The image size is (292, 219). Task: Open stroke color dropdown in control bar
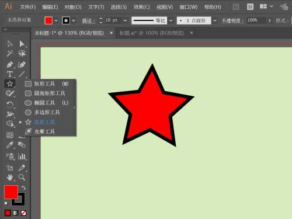74,20
